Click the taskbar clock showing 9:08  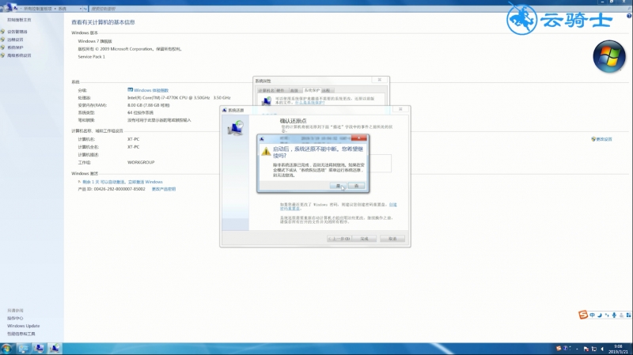click(x=618, y=349)
